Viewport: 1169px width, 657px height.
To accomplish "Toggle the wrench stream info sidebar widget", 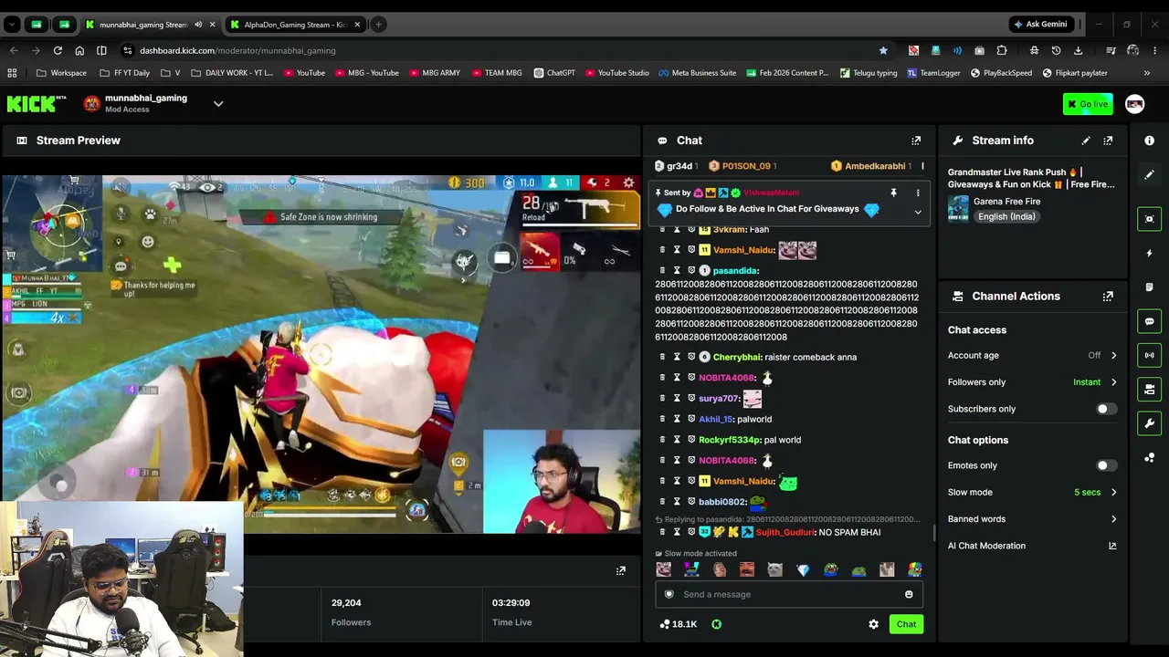I will pyautogui.click(x=1149, y=423).
